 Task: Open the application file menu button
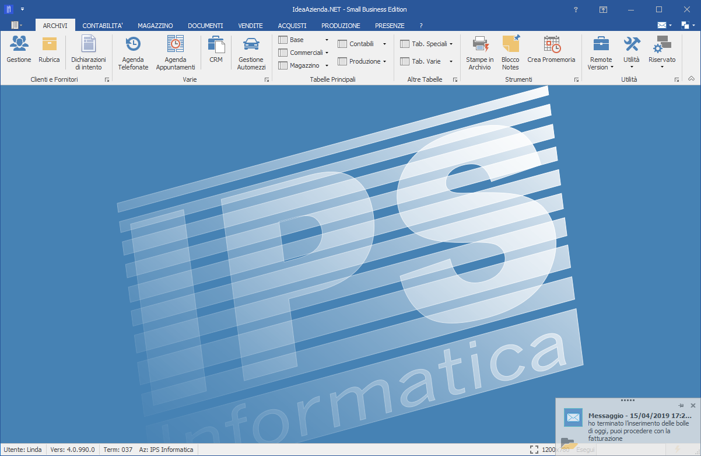[16, 25]
